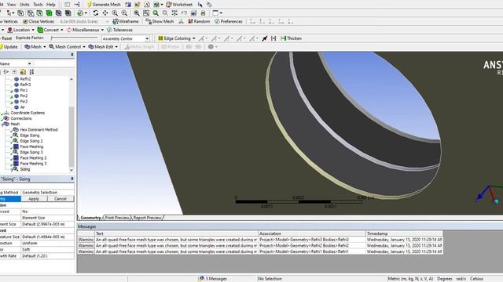This screenshot has width=503, height=282.
Task: Click the Mesh tree node icon
Action: [6, 124]
